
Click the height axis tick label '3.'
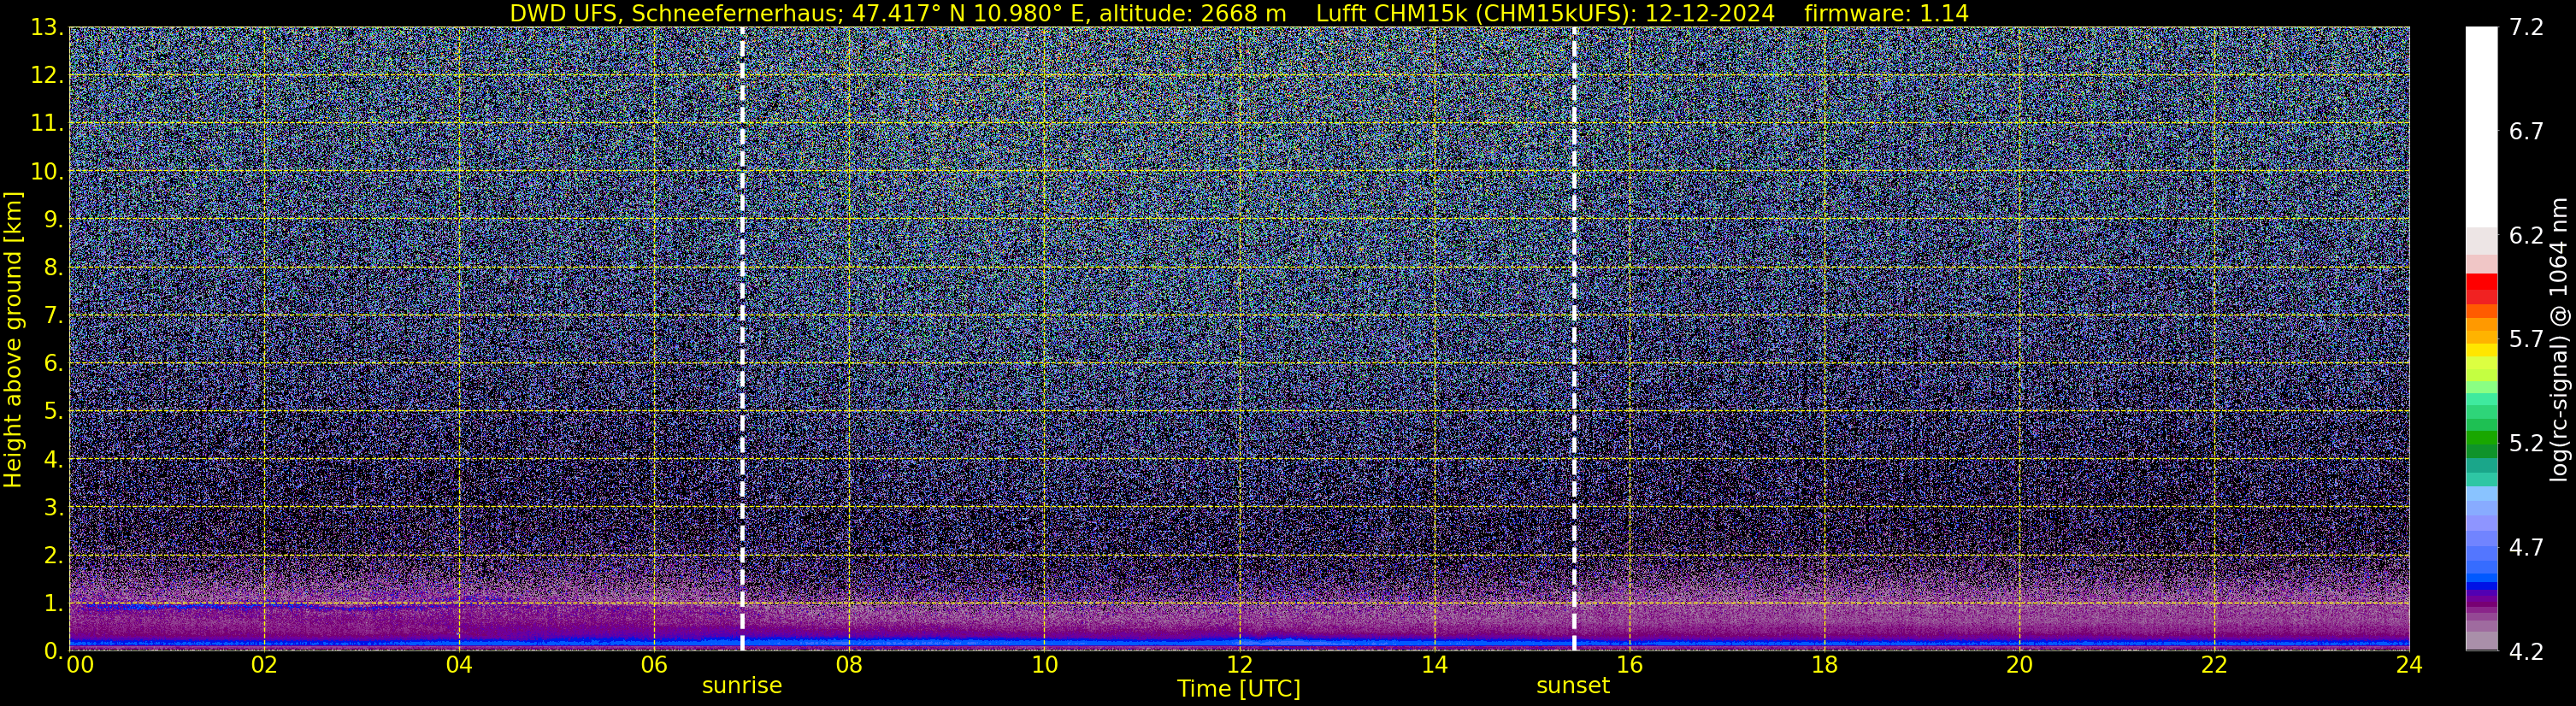54,508
